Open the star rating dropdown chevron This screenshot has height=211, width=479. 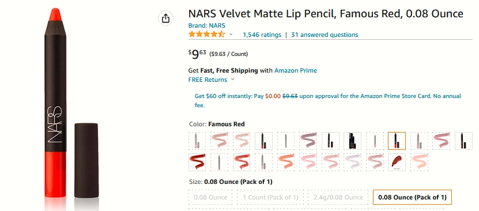(x=231, y=34)
